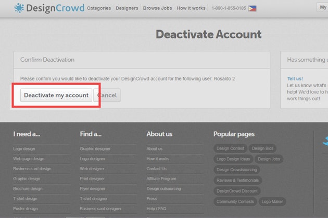Click the Confirm Deactivation panel title
Viewport: 328px width, 218px height.
pos(47,60)
